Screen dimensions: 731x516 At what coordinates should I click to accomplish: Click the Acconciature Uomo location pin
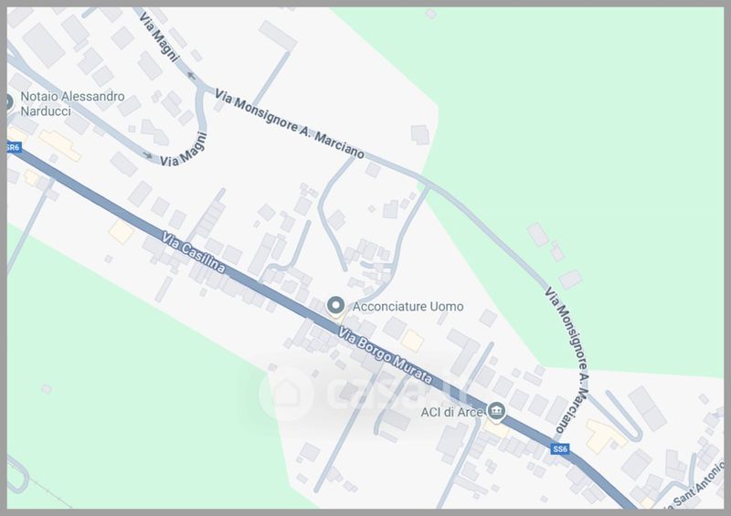tap(335, 307)
